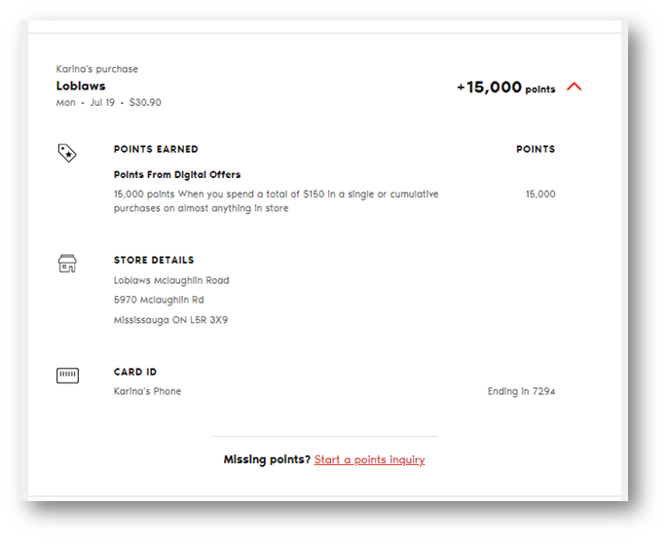Screen dimensions: 669x542
Task: Select the purchase date and $30.90 amount
Action: [109, 102]
